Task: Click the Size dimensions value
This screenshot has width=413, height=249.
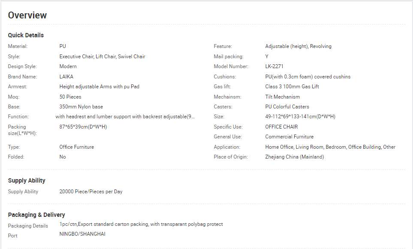Action: [300, 117]
